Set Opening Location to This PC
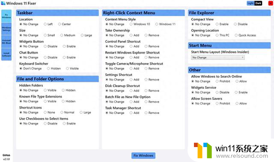The height and width of the screenshot is (162, 274). pos(223,35)
